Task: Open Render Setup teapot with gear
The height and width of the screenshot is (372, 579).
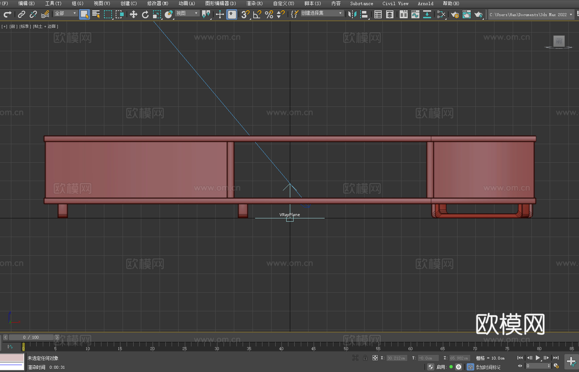Action: point(455,14)
